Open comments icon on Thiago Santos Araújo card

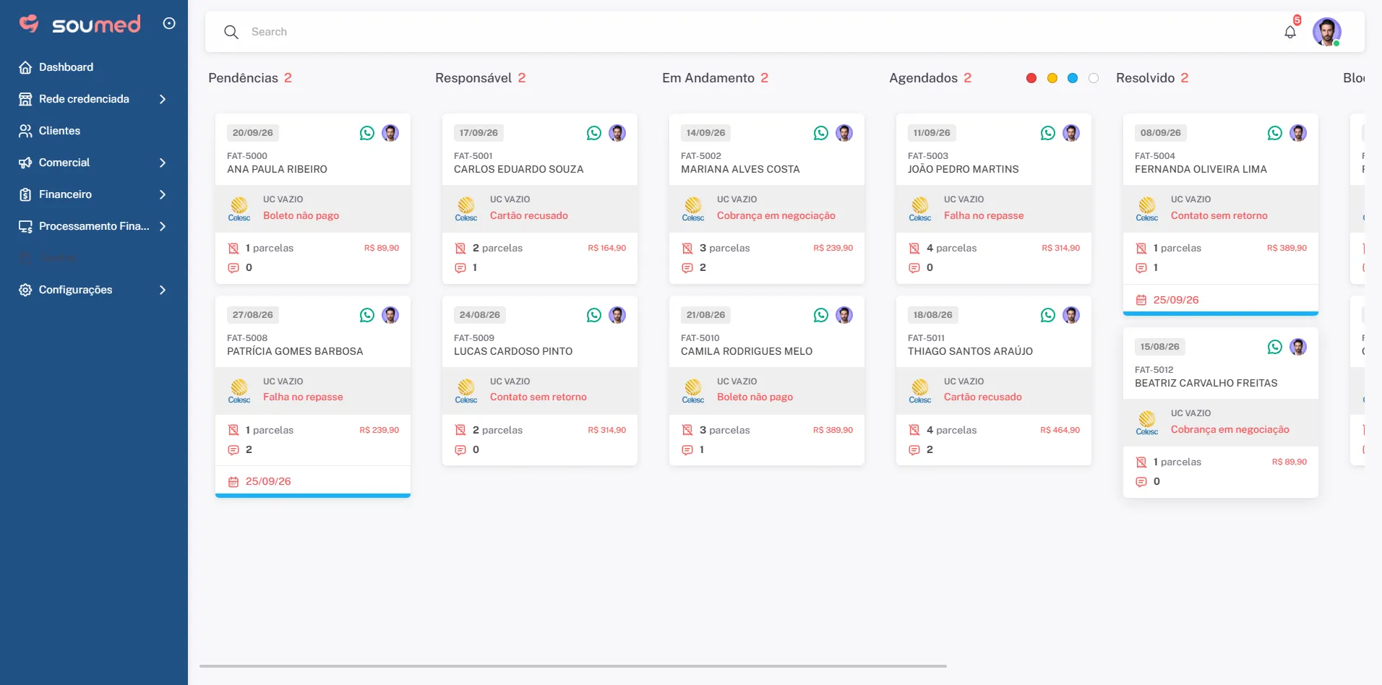914,450
